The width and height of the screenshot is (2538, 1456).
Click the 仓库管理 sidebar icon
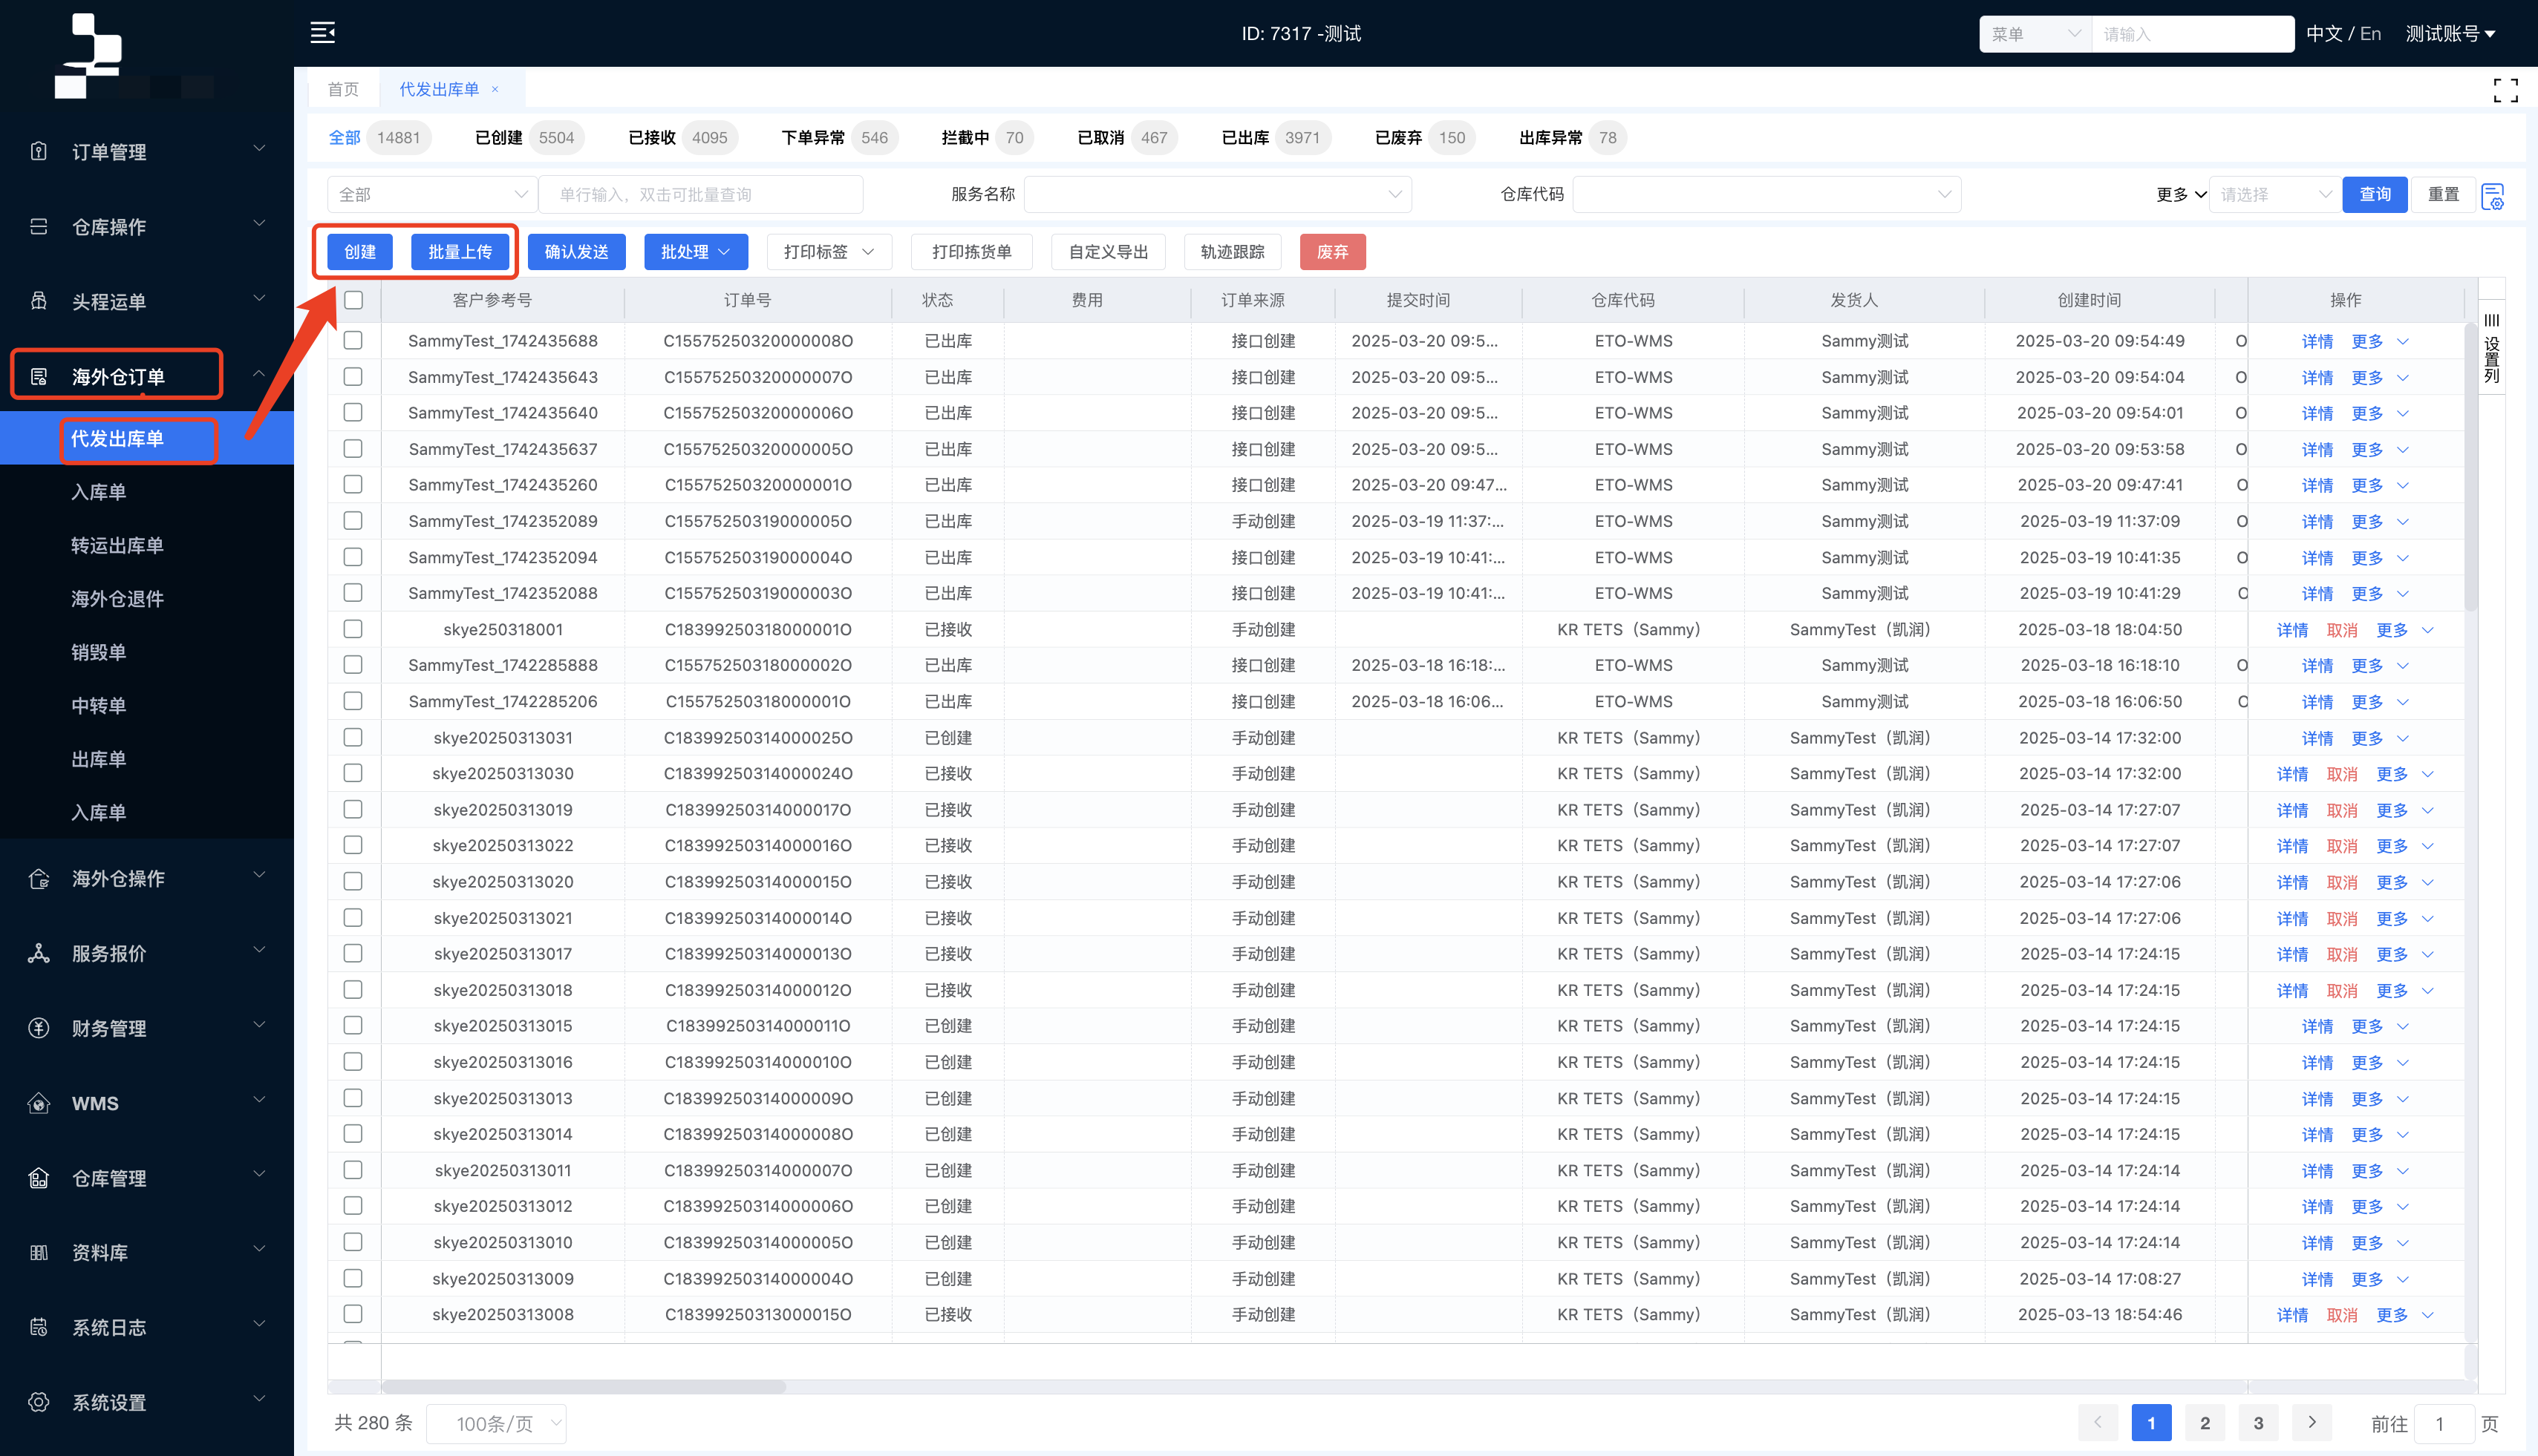coord(39,1178)
